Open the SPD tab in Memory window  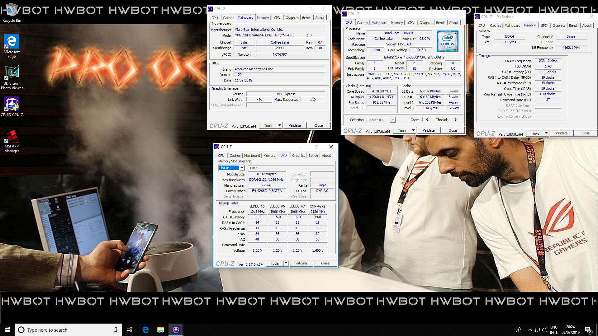tap(544, 26)
